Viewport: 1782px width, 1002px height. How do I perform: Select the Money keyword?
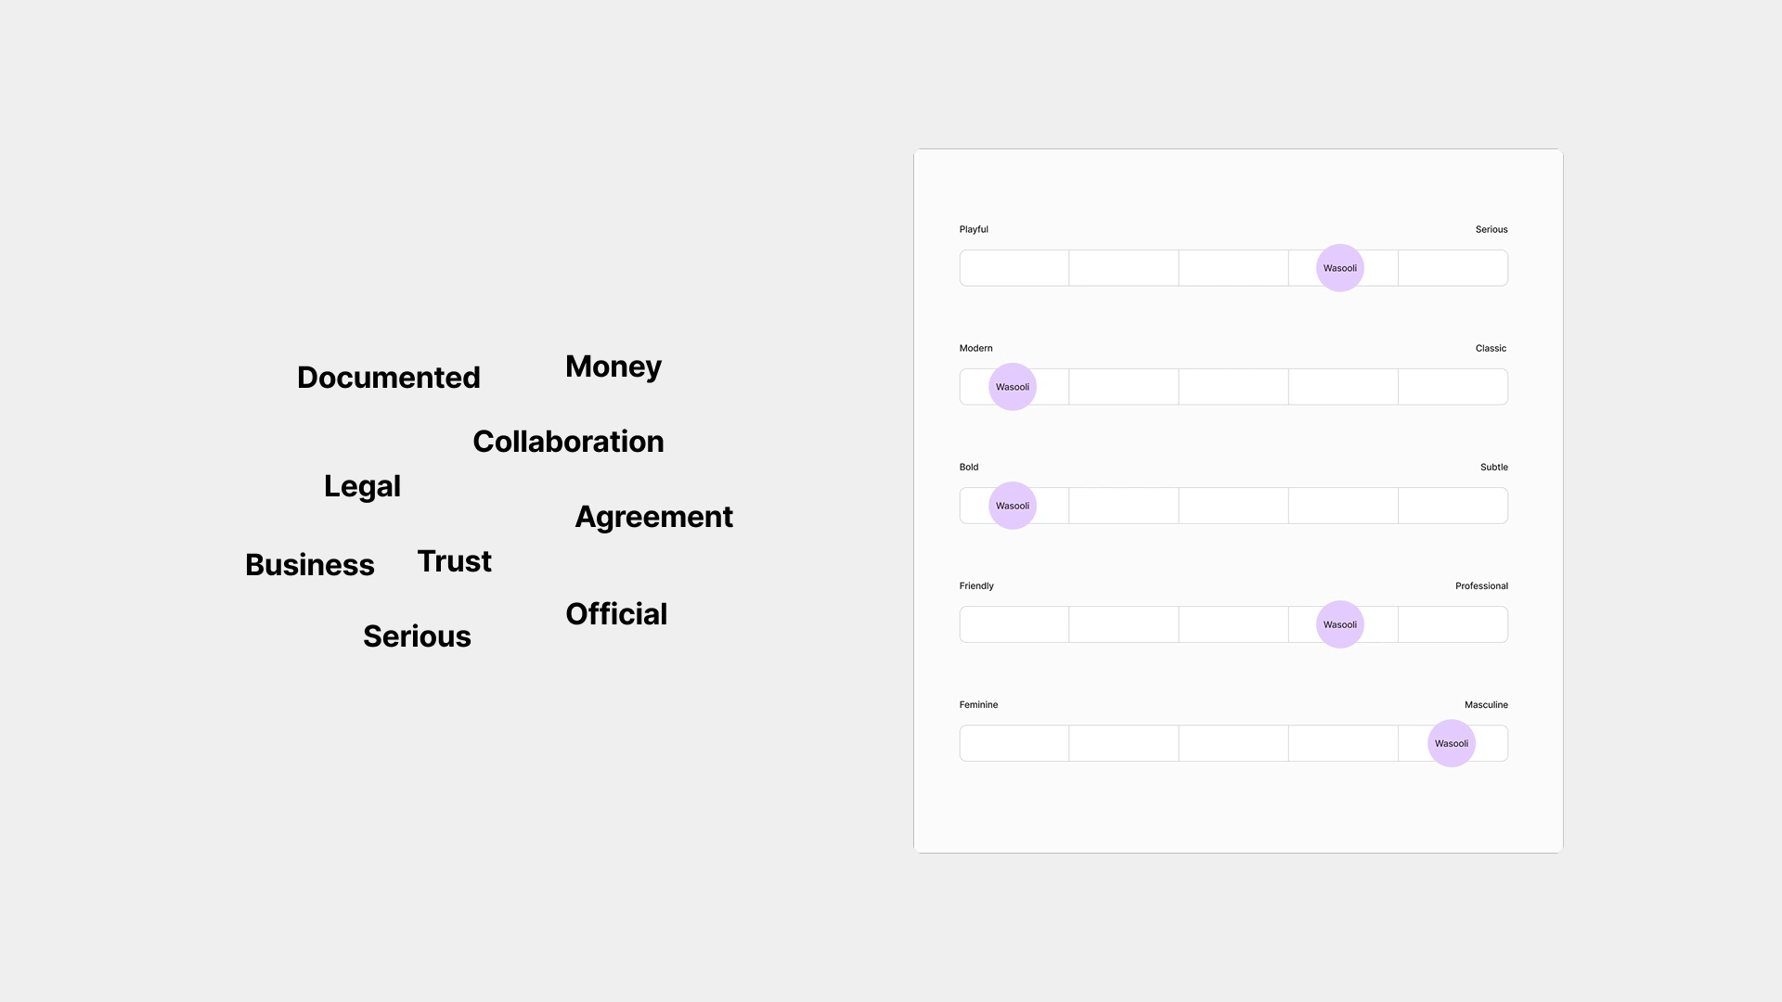pyautogui.click(x=613, y=366)
